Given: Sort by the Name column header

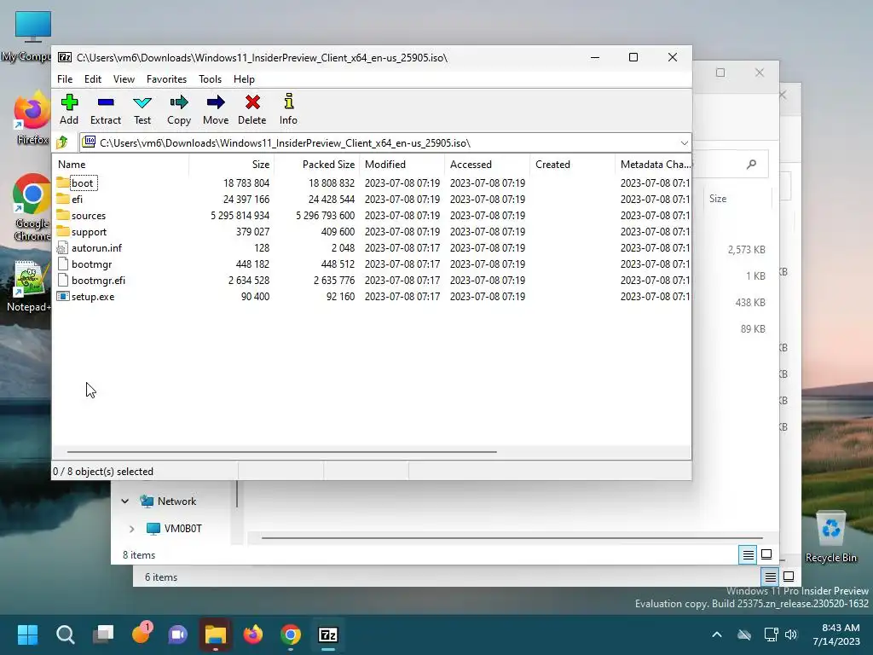Looking at the screenshot, I should 121,165.
